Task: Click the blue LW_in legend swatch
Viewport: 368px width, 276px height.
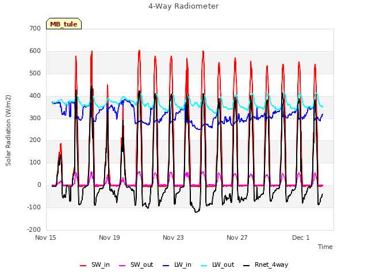Action: pyautogui.click(x=166, y=266)
